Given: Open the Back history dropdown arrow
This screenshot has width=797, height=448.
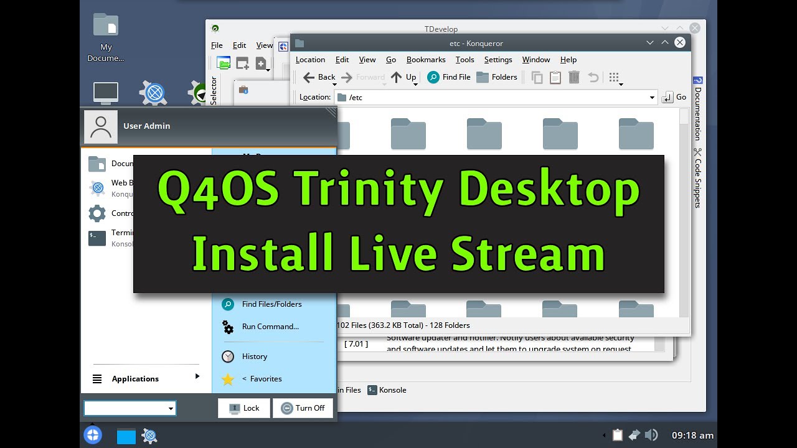Looking at the screenshot, I should pos(334,84).
